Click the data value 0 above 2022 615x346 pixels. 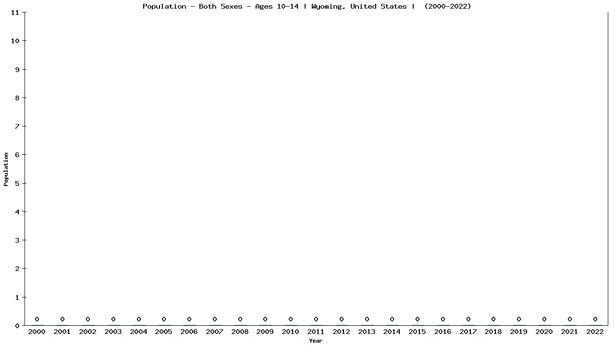(x=595, y=319)
